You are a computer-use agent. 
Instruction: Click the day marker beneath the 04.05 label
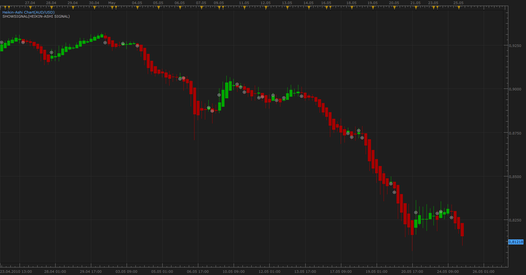click(x=137, y=8)
